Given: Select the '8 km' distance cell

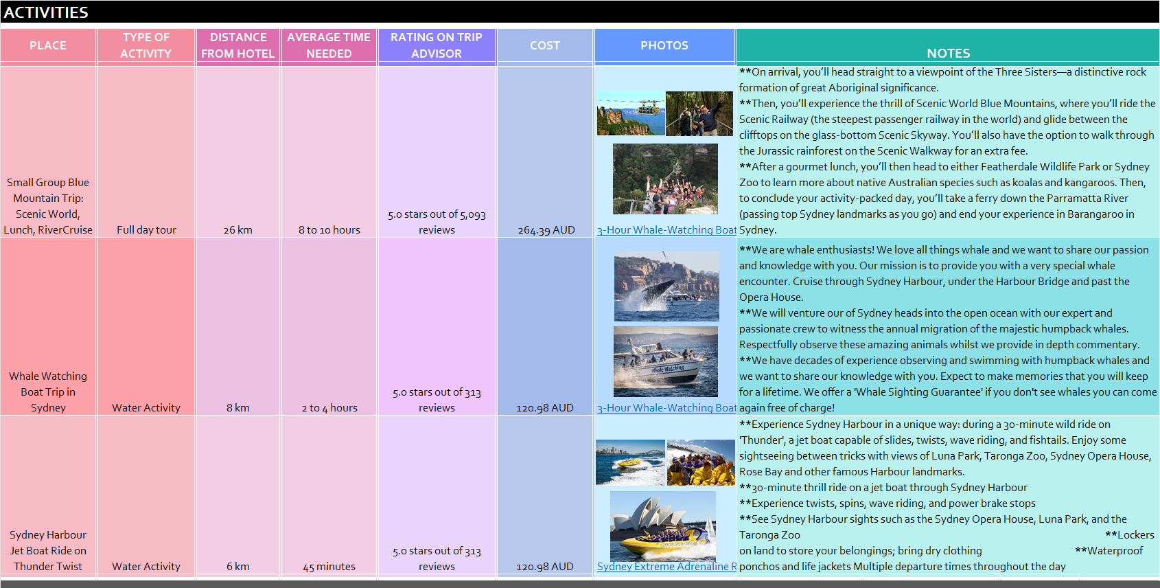Looking at the screenshot, I should click(x=238, y=327).
